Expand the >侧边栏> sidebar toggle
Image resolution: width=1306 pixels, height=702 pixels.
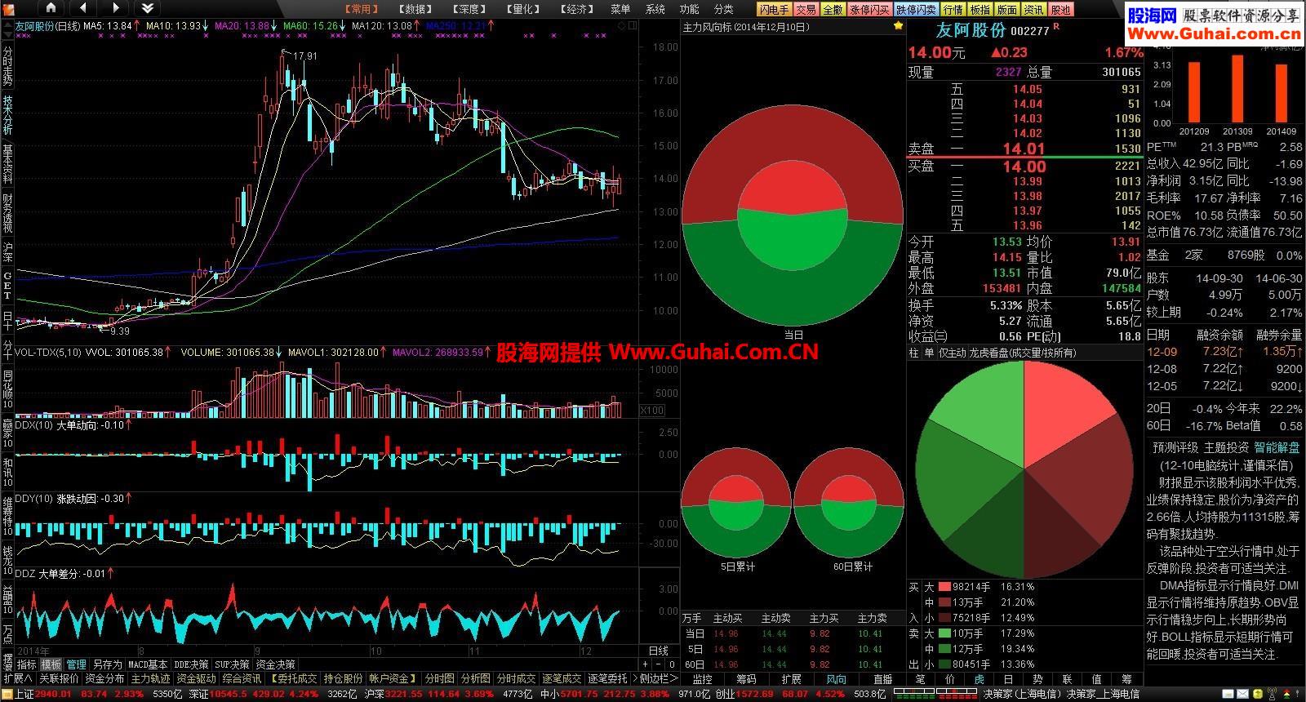[655, 679]
